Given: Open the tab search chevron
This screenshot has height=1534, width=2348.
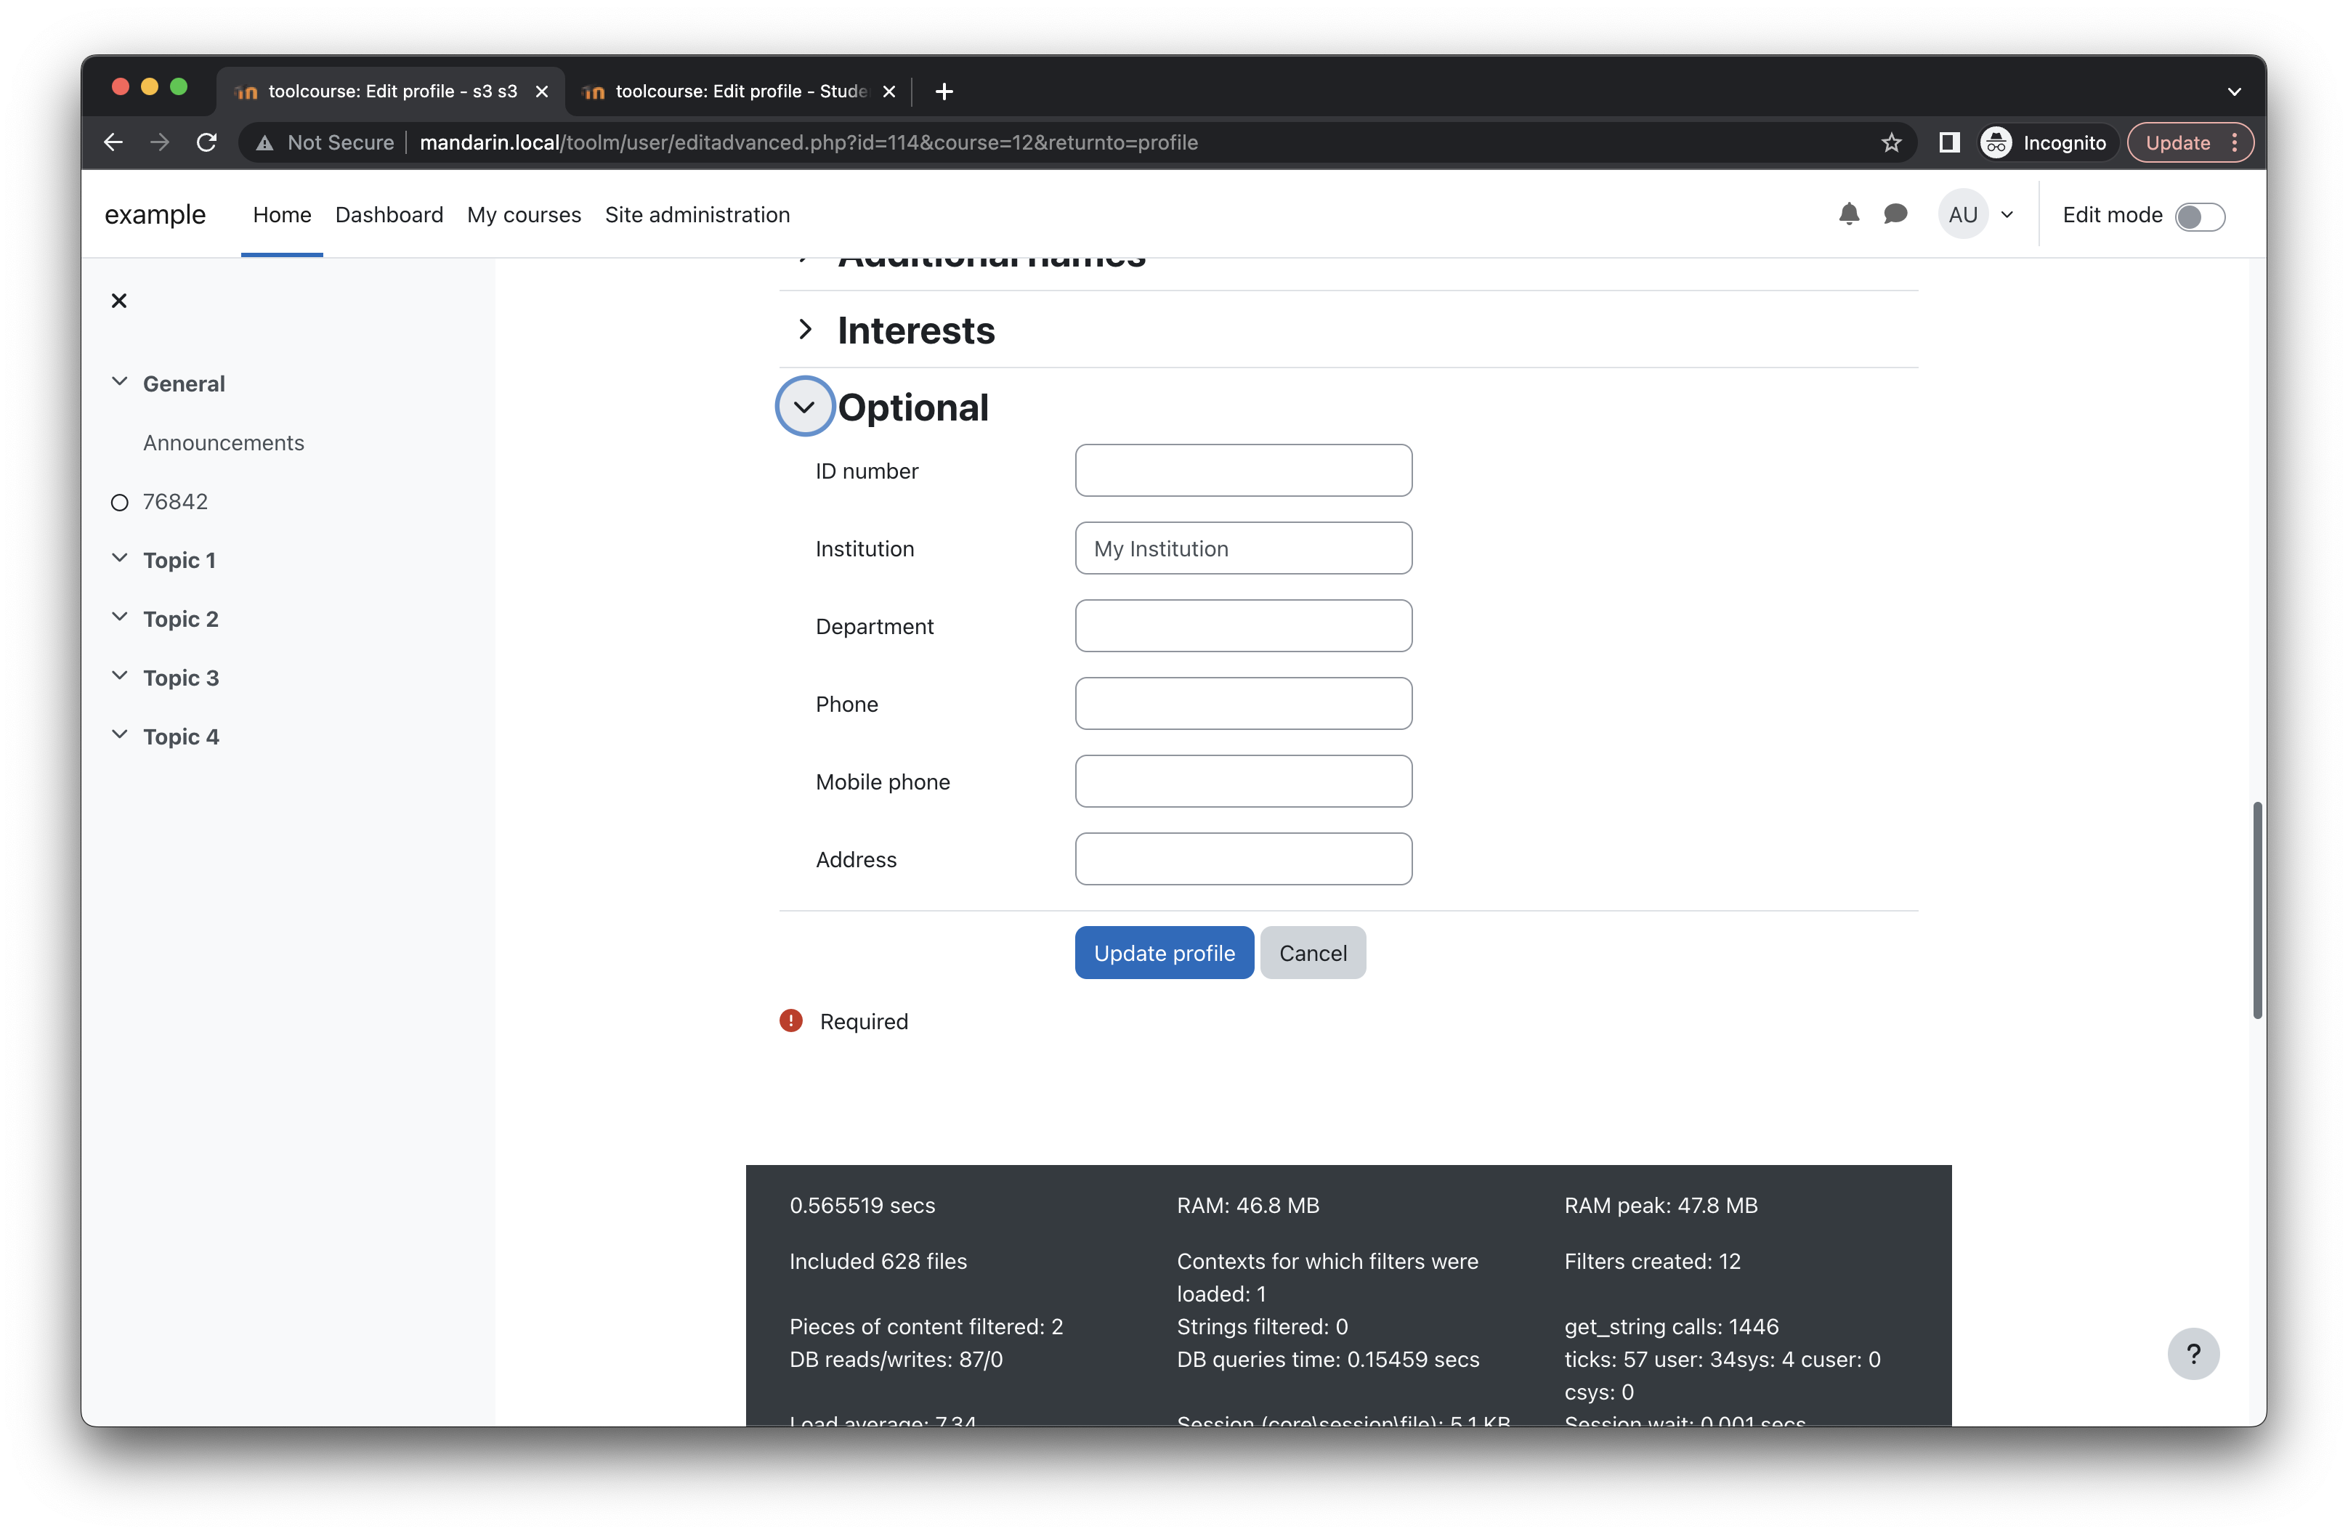Looking at the screenshot, I should point(2233,92).
